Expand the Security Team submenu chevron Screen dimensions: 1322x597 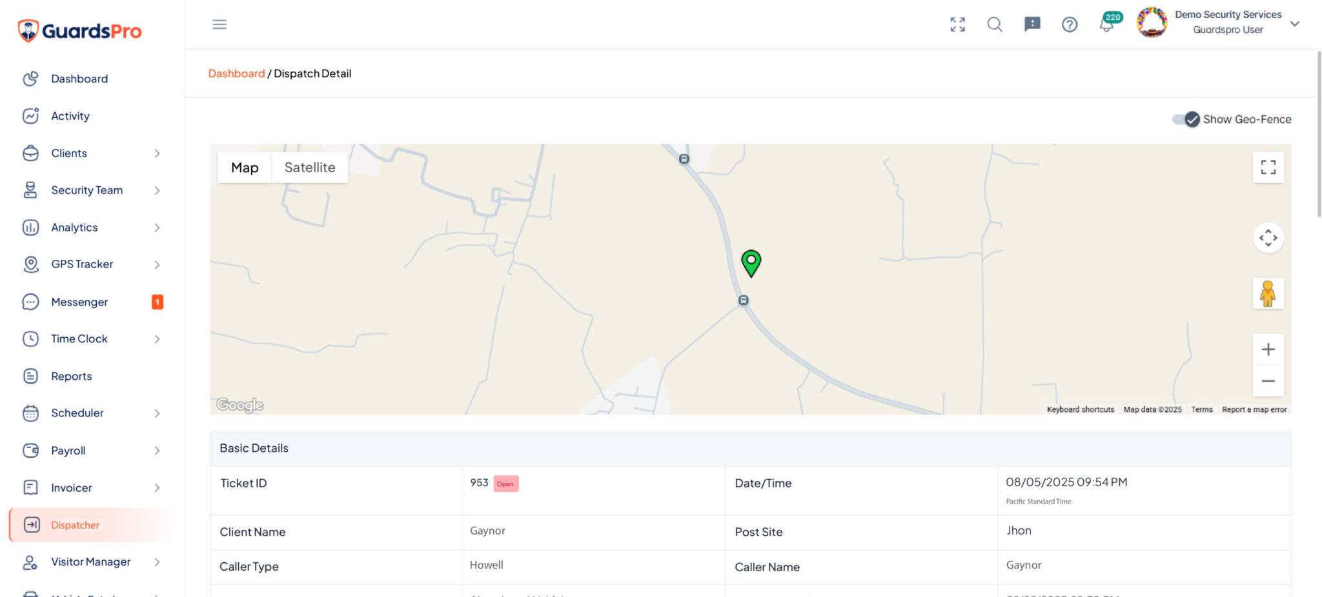pyautogui.click(x=157, y=190)
